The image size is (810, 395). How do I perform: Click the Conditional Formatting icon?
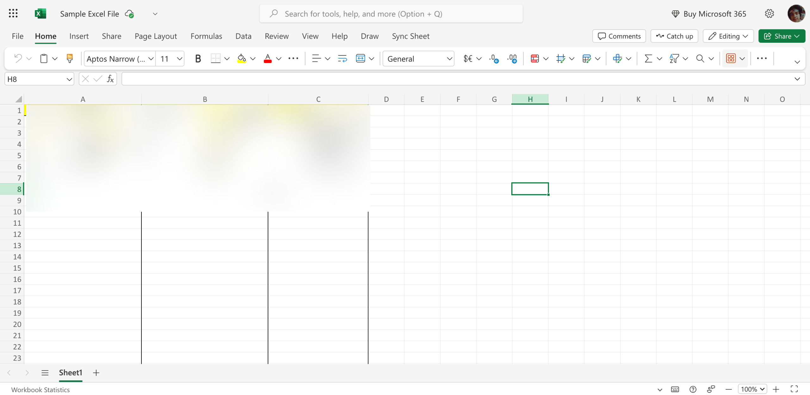click(x=535, y=59)
